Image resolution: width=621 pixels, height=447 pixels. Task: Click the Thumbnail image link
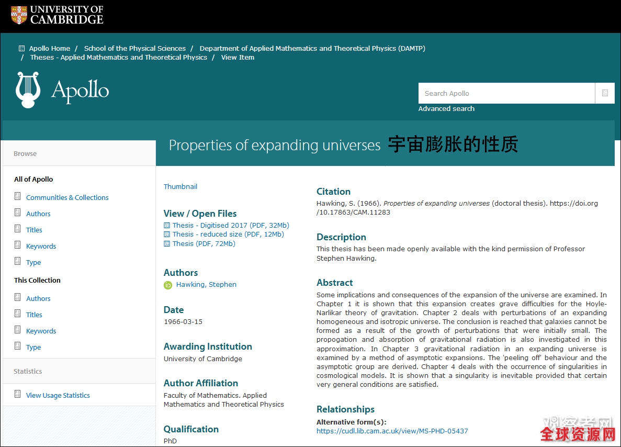click(x=180, y=187)
